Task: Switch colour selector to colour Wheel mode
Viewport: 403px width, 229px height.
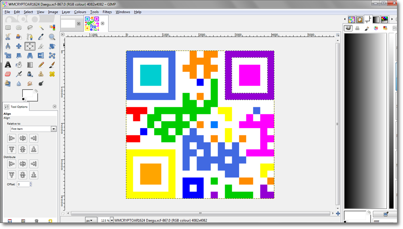Action: pyautogui.click(x=376, y=28)
